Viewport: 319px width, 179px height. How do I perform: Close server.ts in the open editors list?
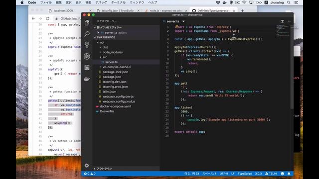(x=98, y=32)
